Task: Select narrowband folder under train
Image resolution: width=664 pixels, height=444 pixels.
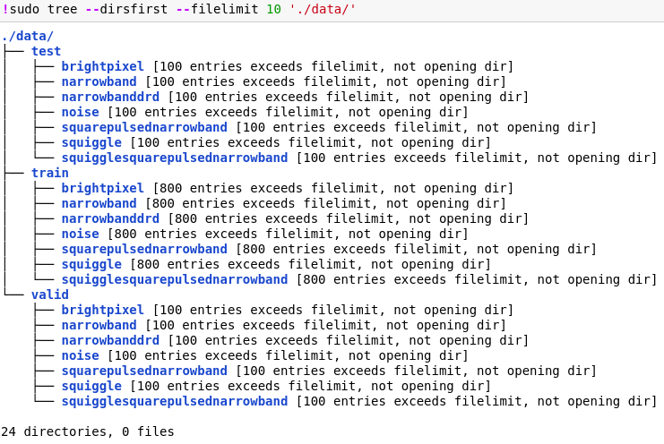Action: click(x=99, y=203)
